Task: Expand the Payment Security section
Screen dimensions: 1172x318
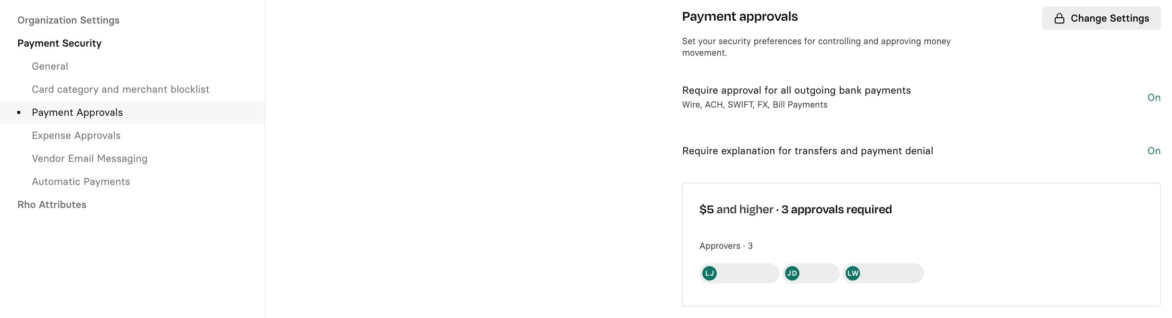Action: click(60, 43)
